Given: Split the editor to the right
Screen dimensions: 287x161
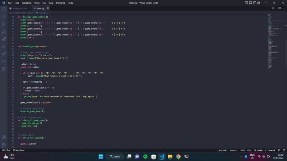Looking at the screenshot, I should (279, 8).
